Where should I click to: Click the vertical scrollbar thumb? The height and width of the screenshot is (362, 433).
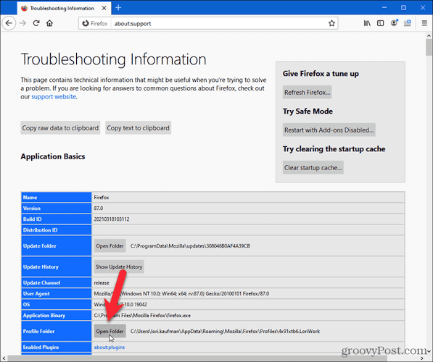(429, 47)
